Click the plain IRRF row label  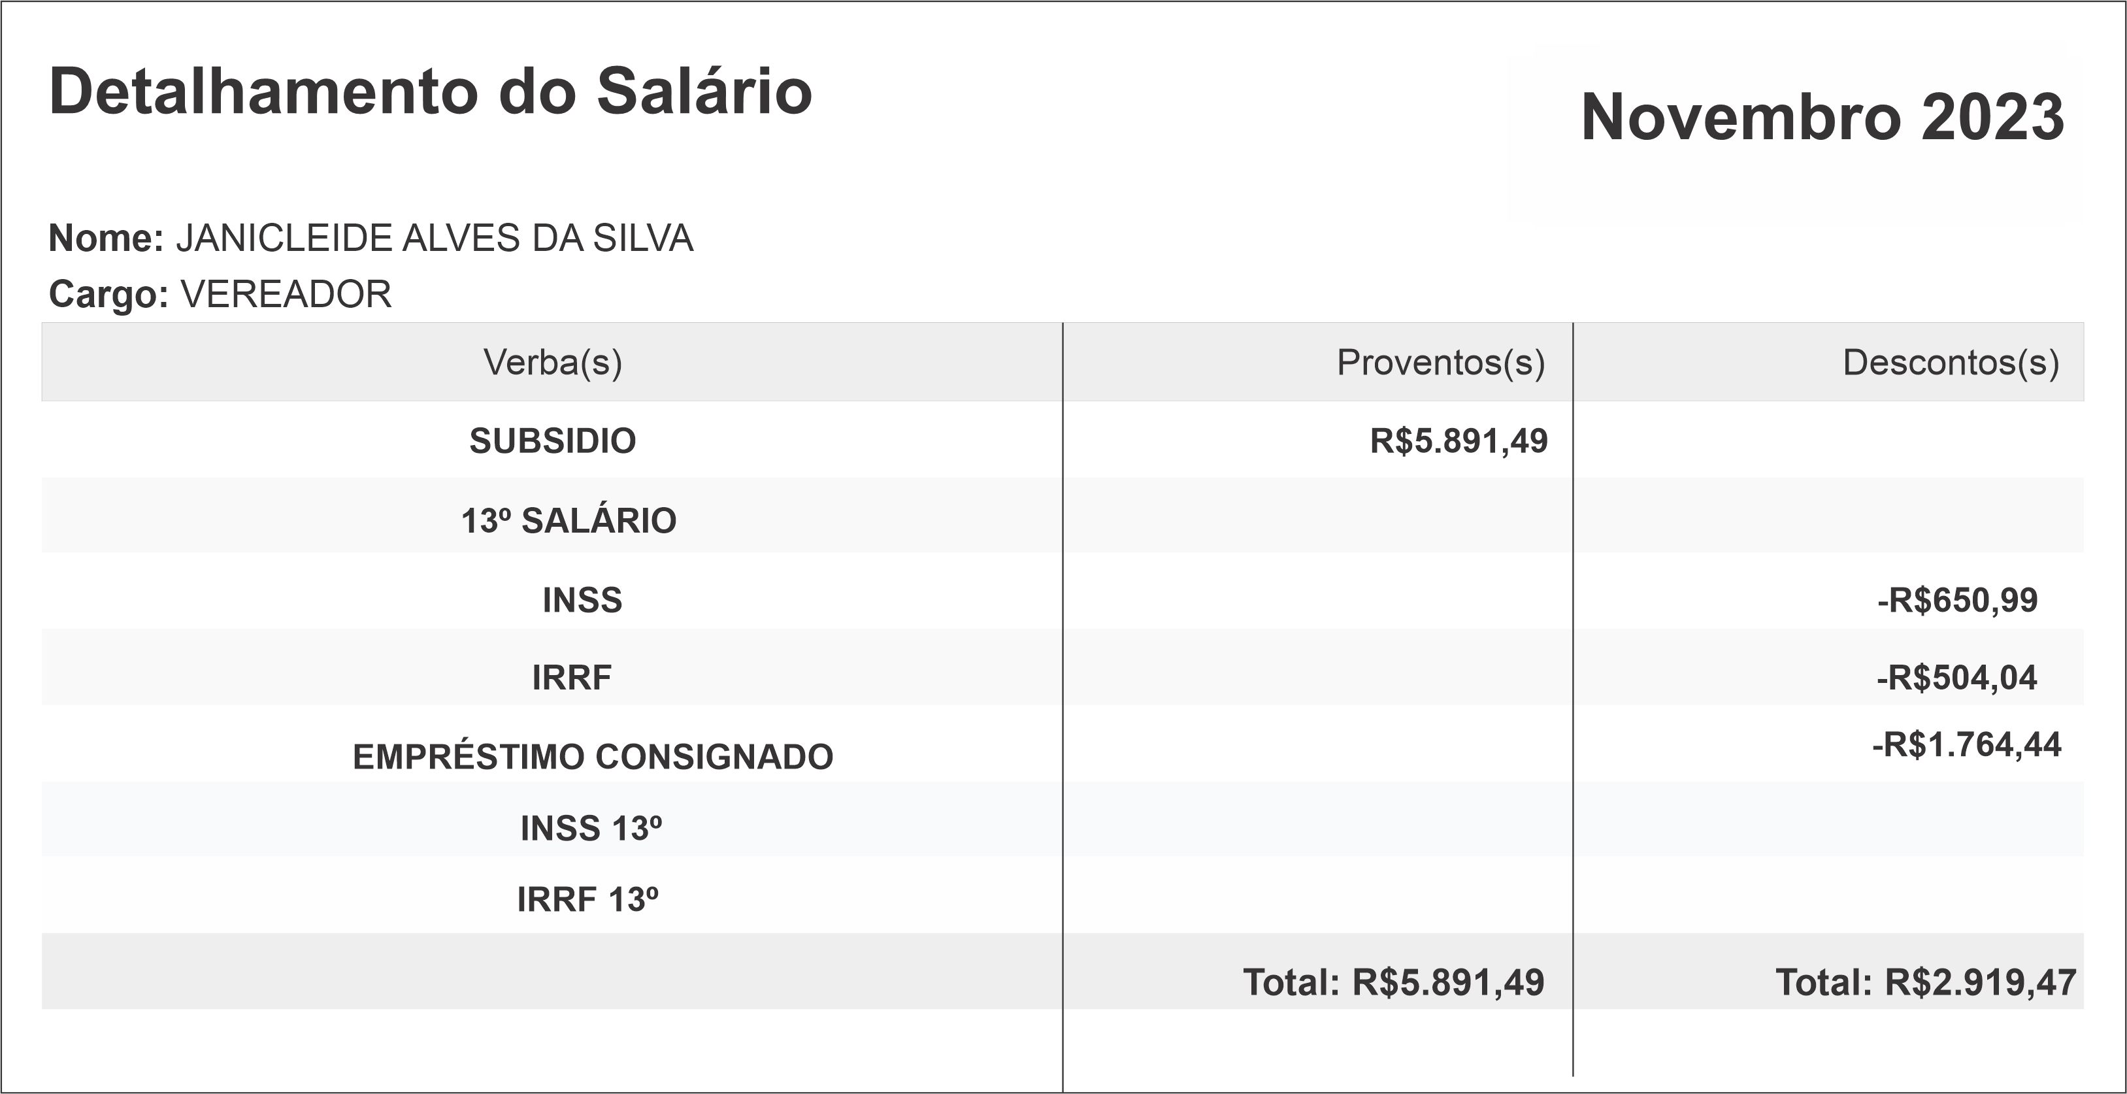tap(571, 678)
